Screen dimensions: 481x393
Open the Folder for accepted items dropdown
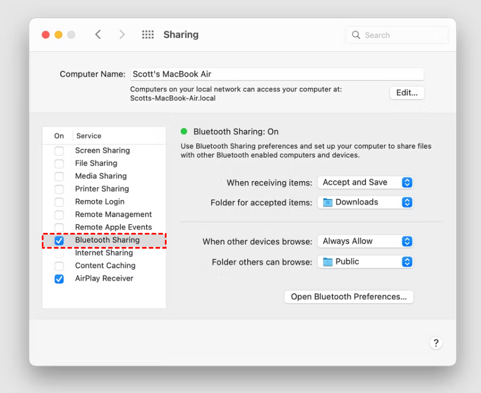[x=365, y=202]
